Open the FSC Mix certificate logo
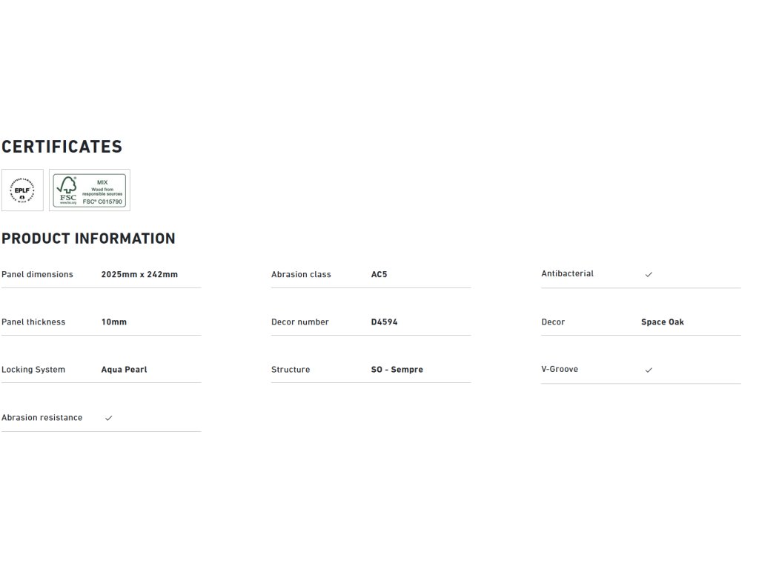 (90, 190)
